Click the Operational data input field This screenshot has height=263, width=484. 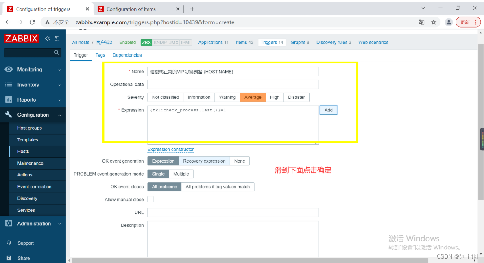click(233, 84)
